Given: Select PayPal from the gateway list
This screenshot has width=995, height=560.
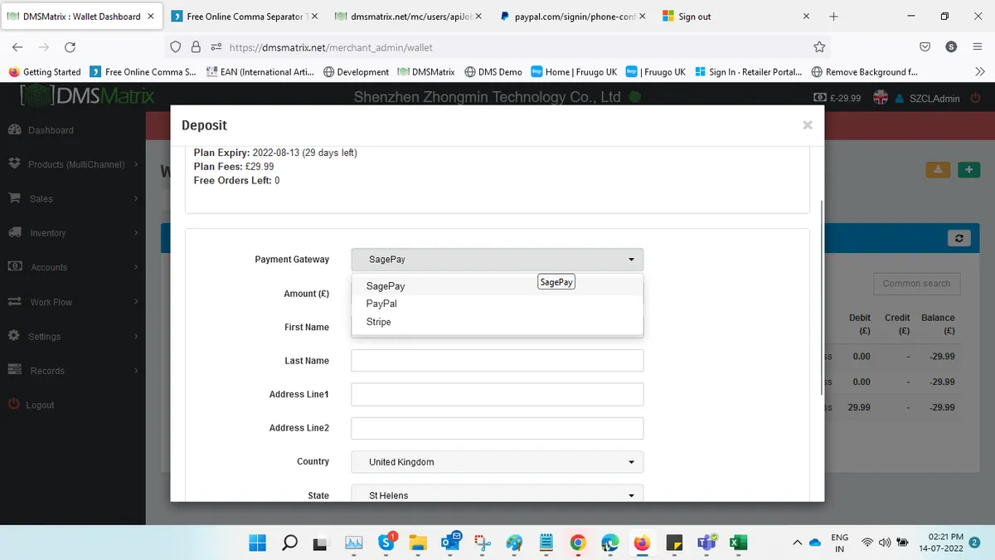Looking at the screenshot, I should (x=498, y=304).
